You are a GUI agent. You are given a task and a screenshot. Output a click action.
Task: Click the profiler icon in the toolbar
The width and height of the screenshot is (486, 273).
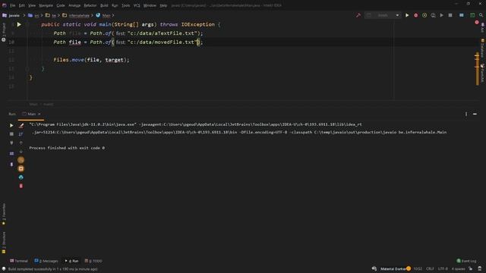click(433, 15)
